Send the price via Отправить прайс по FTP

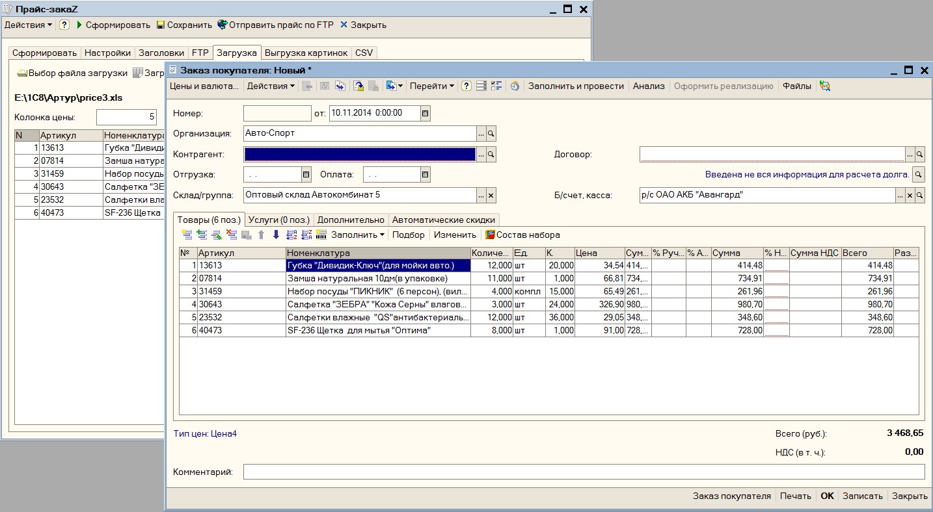pyautogui.click(x=275, y=25)
